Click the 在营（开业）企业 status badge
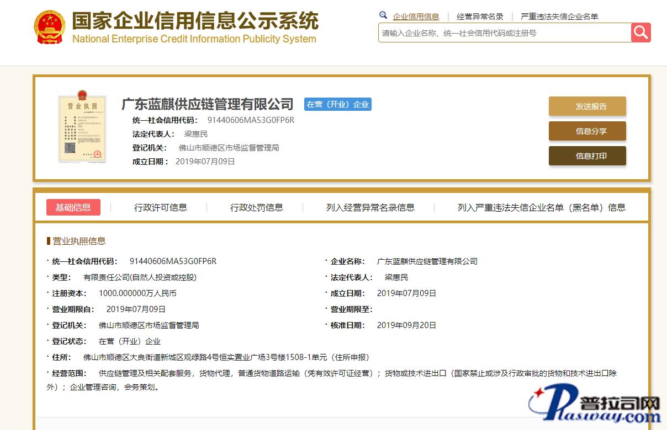Image resolution: width=667 pixels, height=430 pixels. [337, 104]
